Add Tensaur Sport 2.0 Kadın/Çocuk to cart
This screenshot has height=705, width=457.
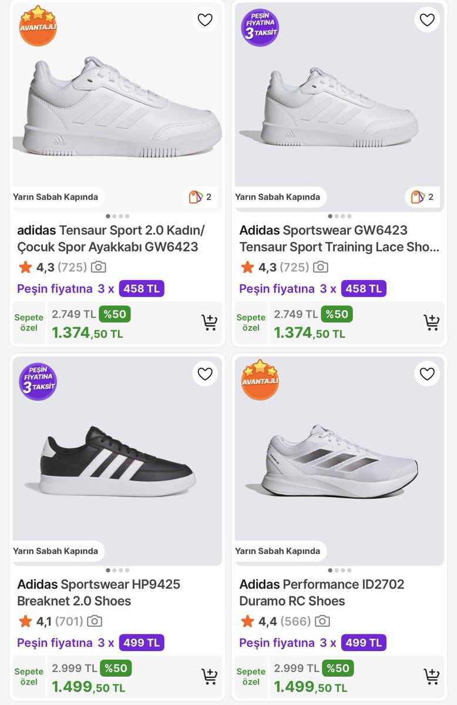209,322
